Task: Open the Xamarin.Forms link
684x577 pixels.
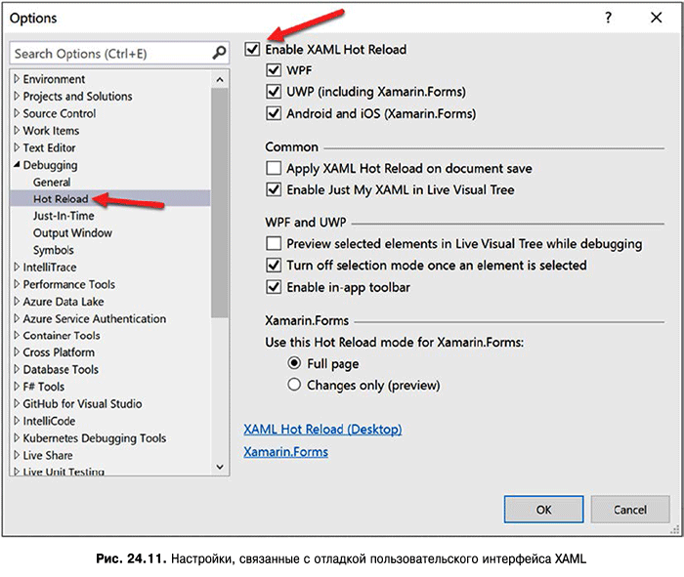Action: click(x=285, y=452)
